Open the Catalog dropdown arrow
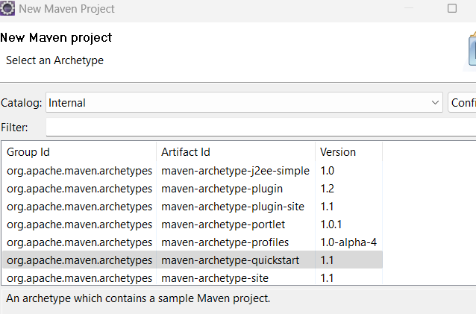The height and width of the screenshot is (314, 476). pyautogui.click(x=435, y=103)
